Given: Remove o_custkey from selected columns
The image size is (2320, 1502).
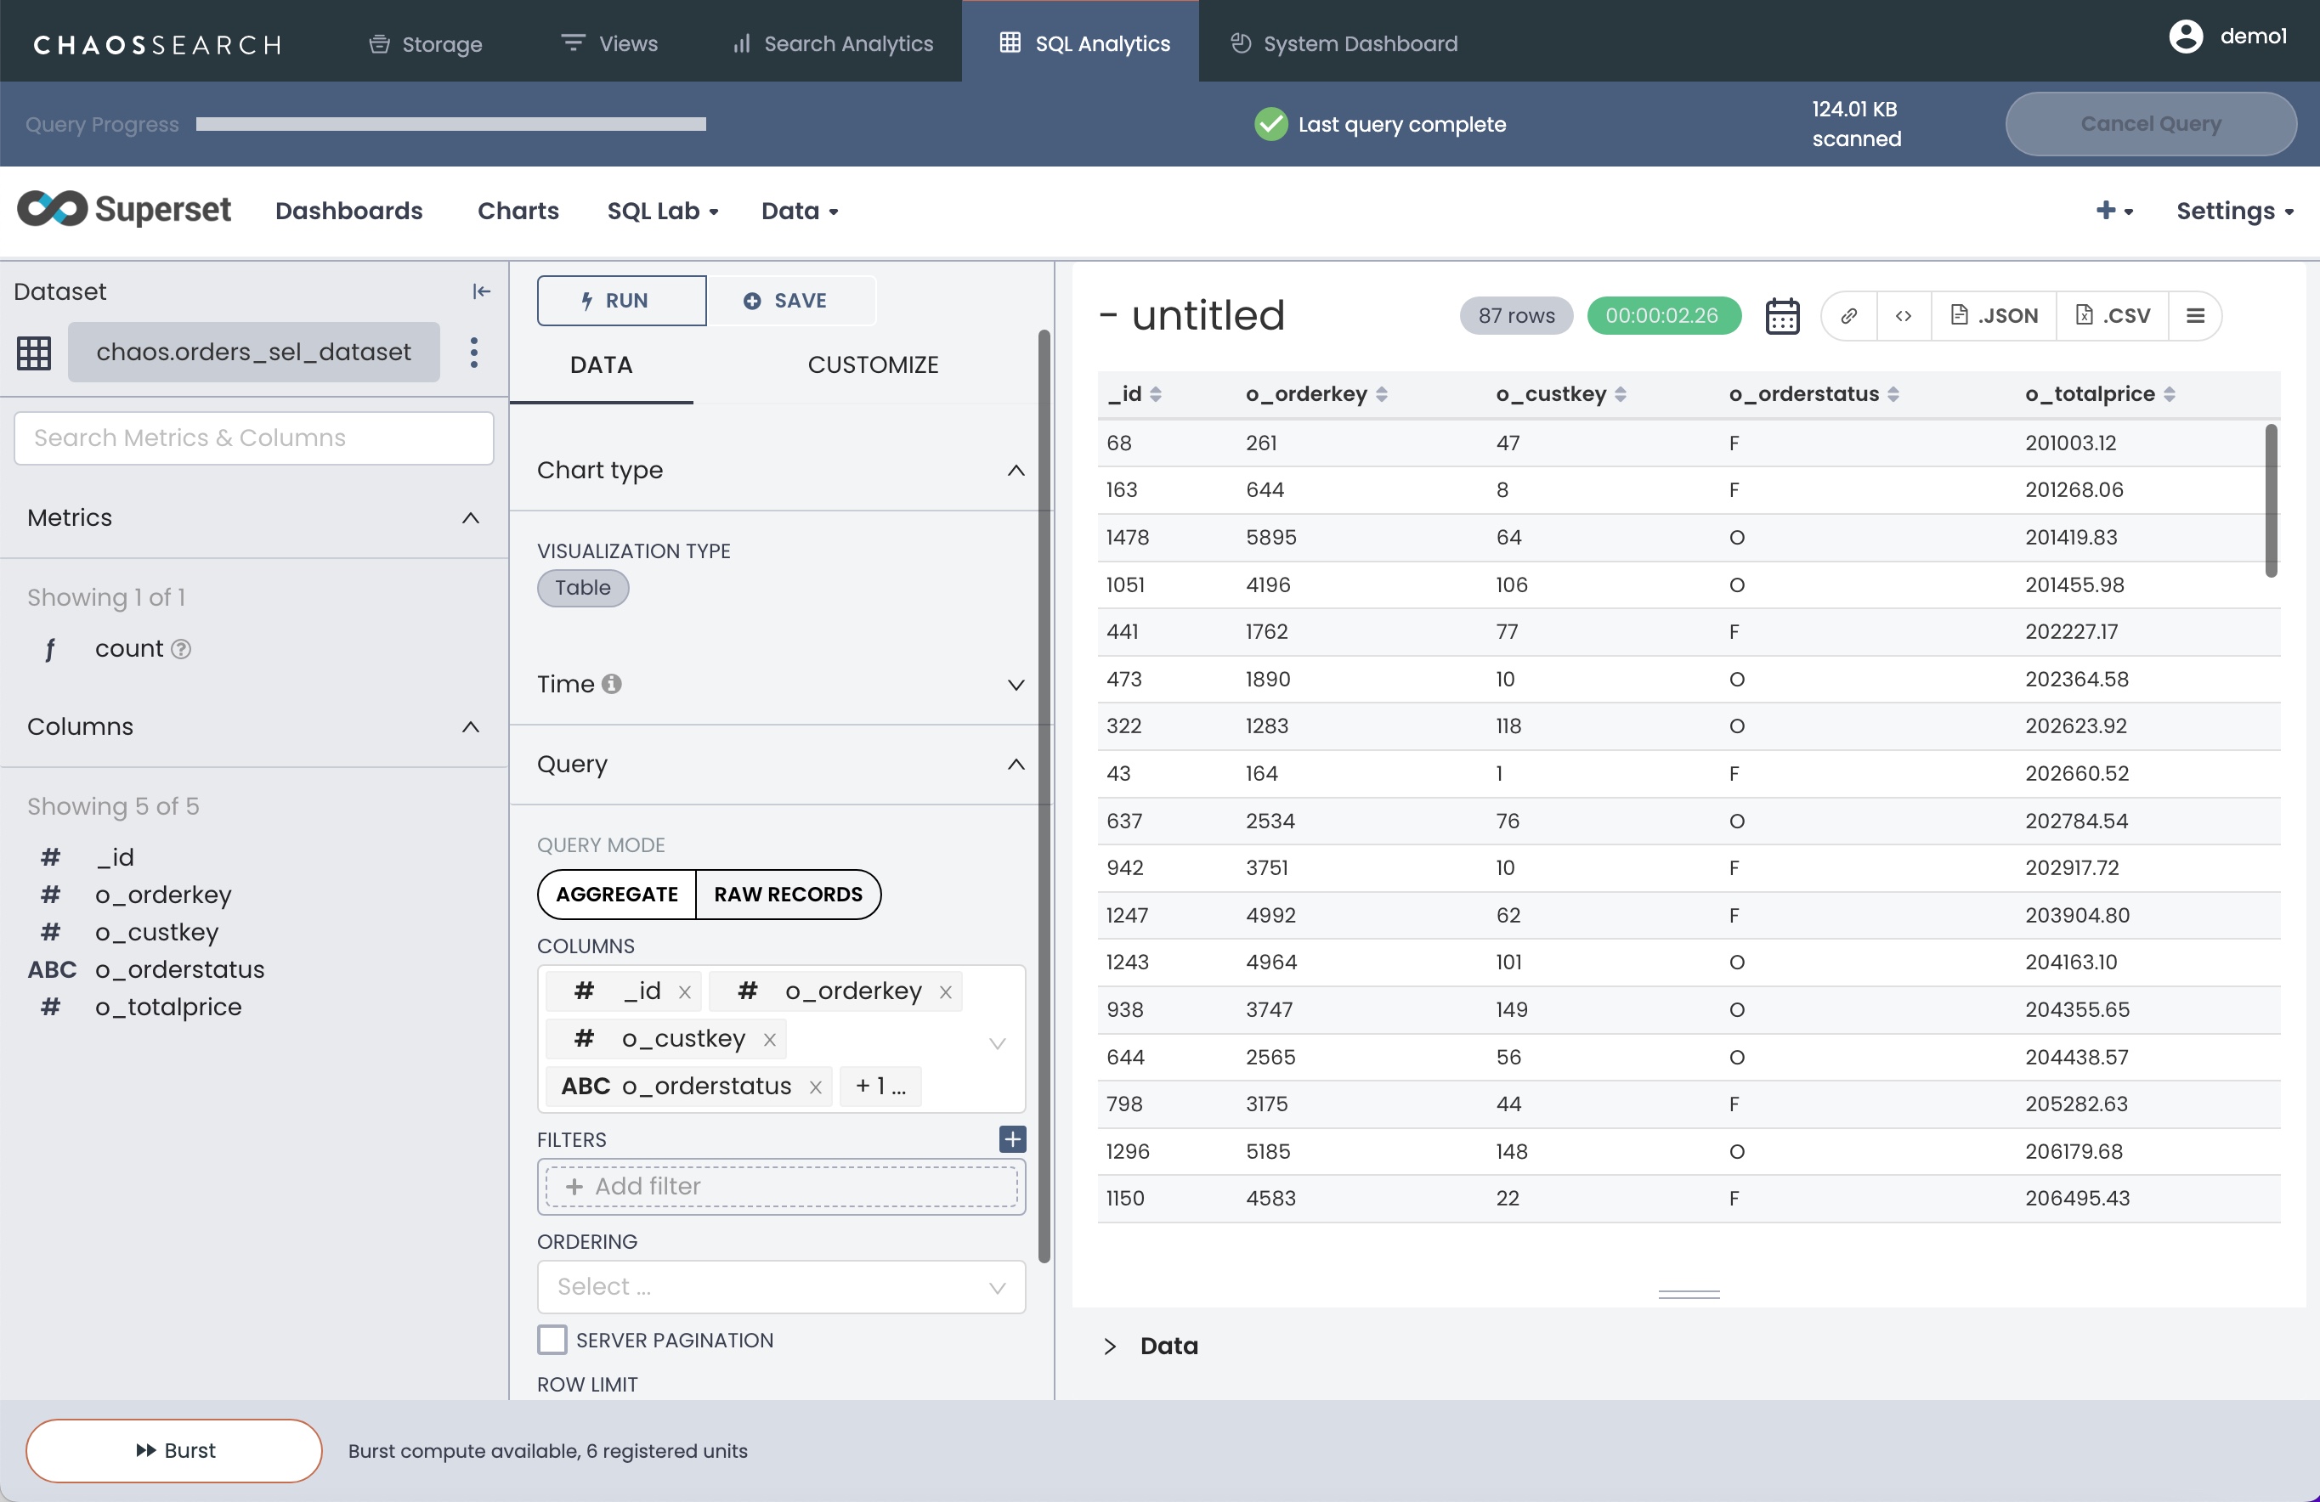Looking at the screenshot, I should pos(769,1040).
